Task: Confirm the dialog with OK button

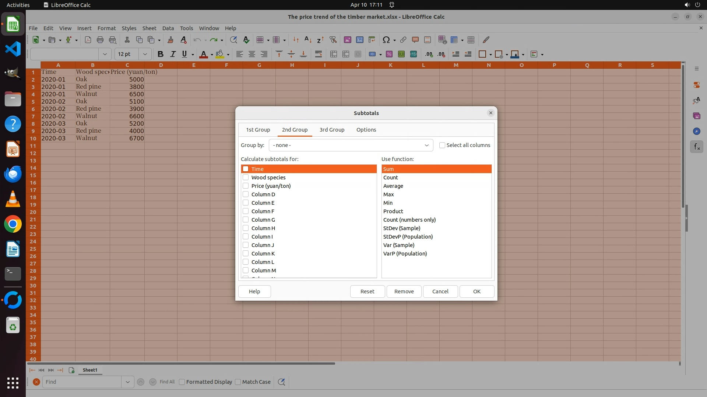Action: tap(476, 292)
